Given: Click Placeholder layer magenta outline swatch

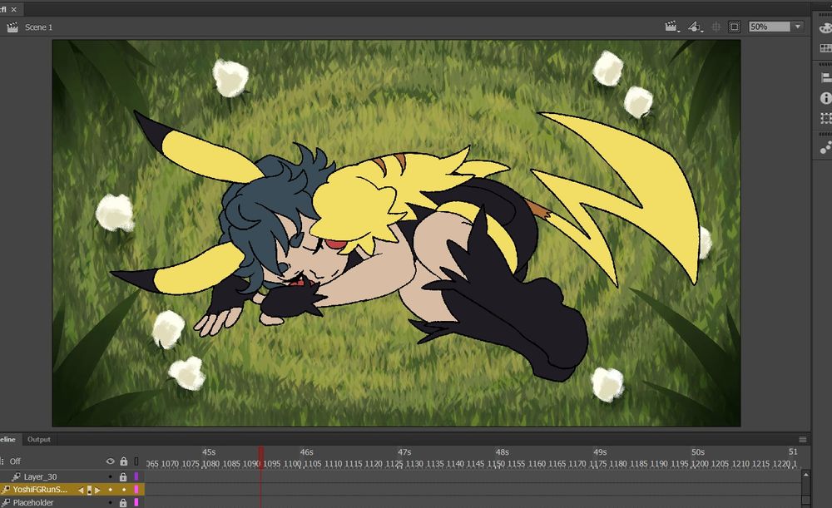Looking at the screenshot, I should [x=136, y=502].
